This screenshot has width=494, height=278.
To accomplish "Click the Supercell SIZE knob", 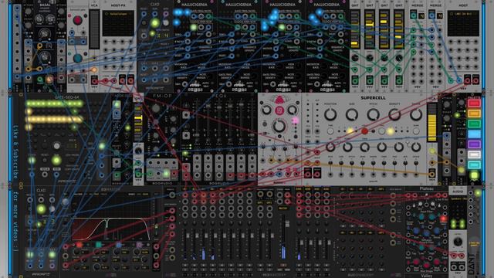I will tap(352, 115).
